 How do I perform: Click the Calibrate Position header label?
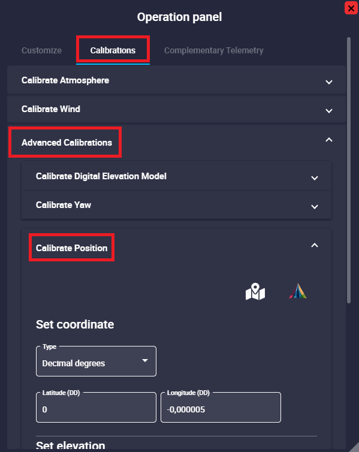[x=71, y=248]
